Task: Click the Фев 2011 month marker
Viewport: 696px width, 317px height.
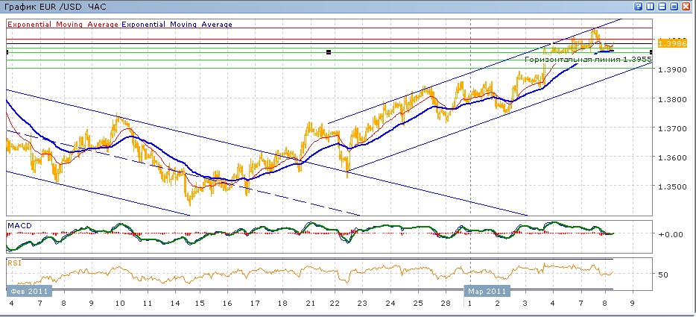Action: 28,292
